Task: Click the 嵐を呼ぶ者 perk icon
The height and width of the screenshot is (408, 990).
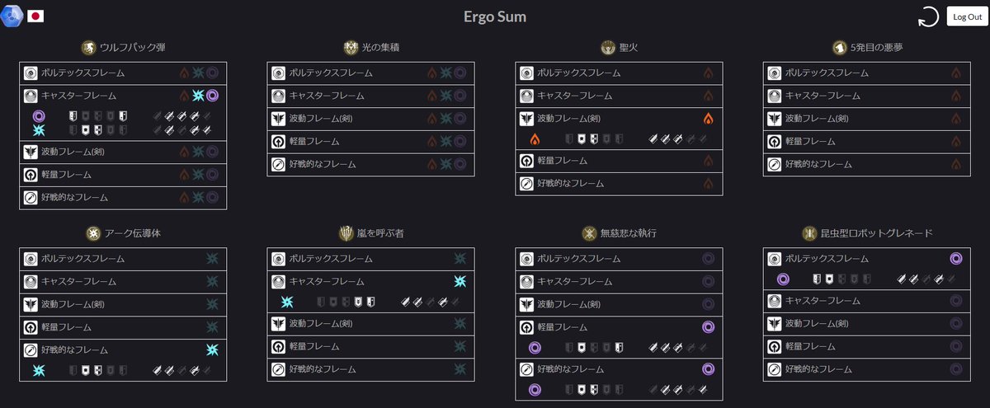Action: pyautogui.click(x=346, y=232)
